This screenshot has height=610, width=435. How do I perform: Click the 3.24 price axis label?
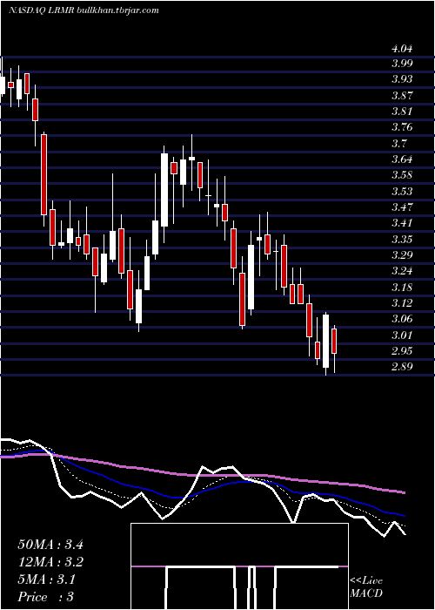tap(402, 271)
